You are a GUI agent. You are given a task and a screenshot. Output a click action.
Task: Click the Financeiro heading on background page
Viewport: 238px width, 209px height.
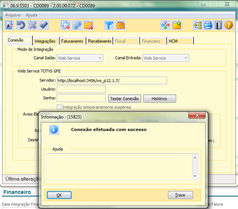click(x=17, y=192)
